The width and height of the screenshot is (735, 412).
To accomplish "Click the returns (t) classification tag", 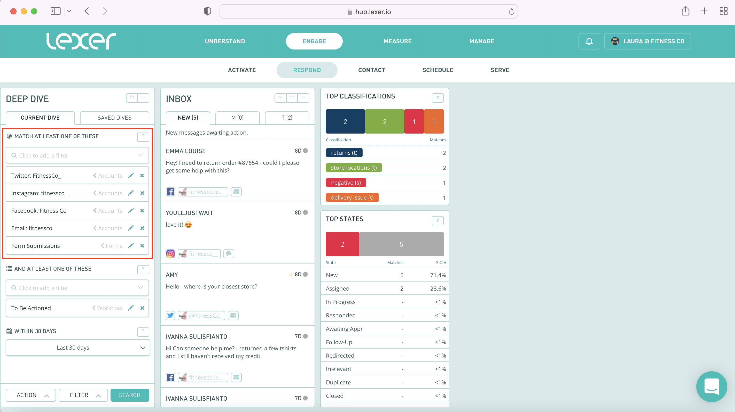I will (x=344, y=153).
